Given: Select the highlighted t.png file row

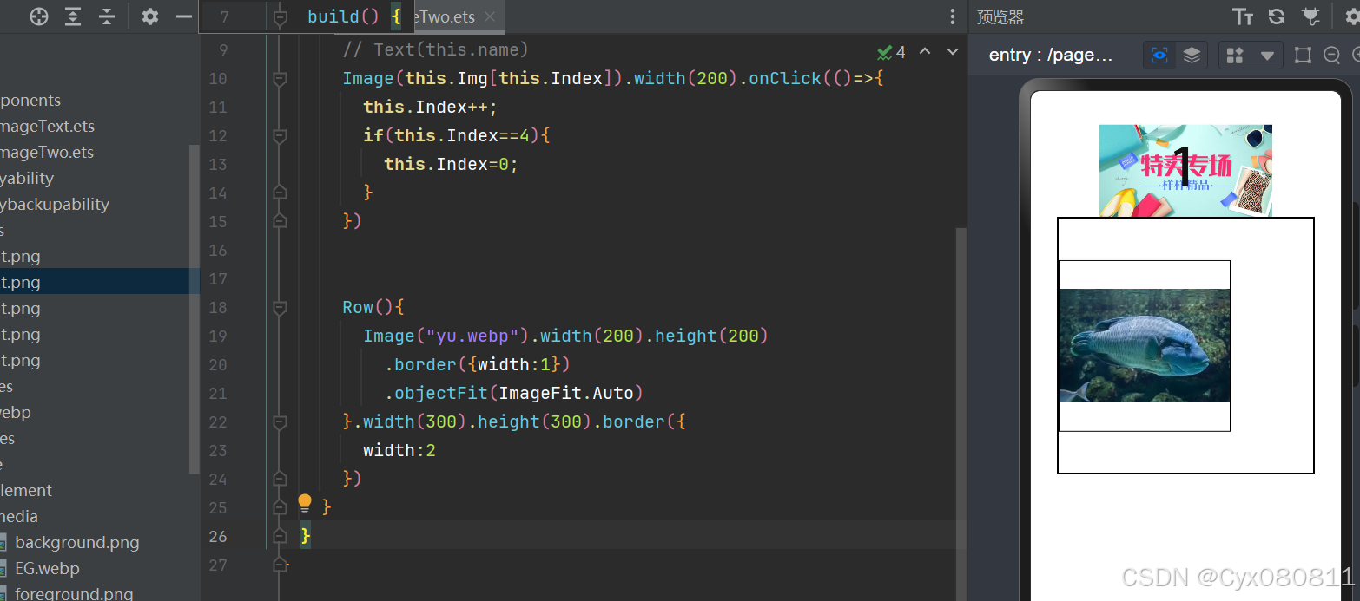Looking at the screenshot, I should pyautogui.click(x=100, y=282).
